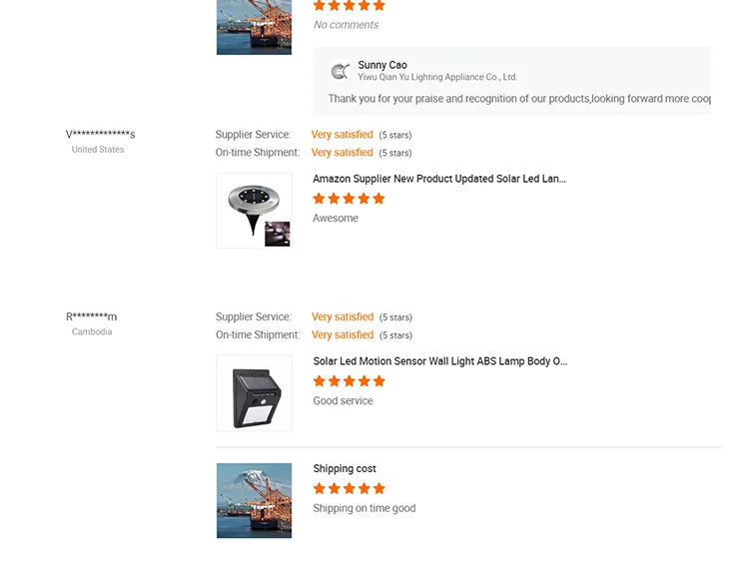The image size is (749, 562).
Task: Click the Sunny Cao supplier name
Action: click(x=382, y=65)
